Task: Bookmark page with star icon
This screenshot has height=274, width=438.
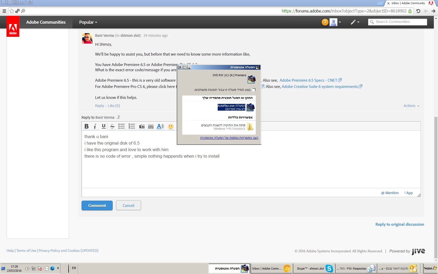Action: coord(12,11)
